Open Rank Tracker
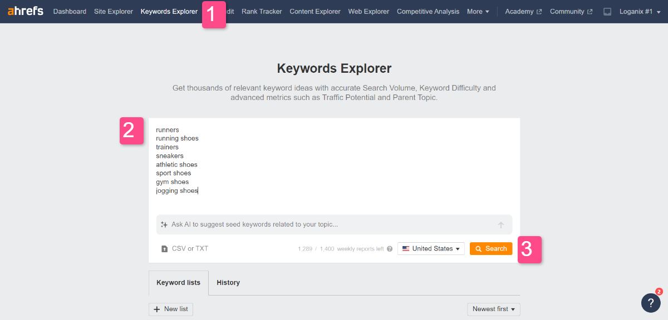 (x=262, y=12)
